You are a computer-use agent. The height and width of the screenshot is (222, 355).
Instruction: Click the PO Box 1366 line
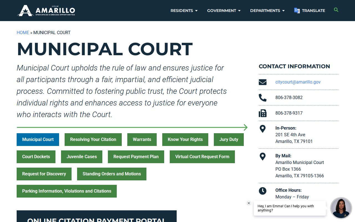[288, 169]
